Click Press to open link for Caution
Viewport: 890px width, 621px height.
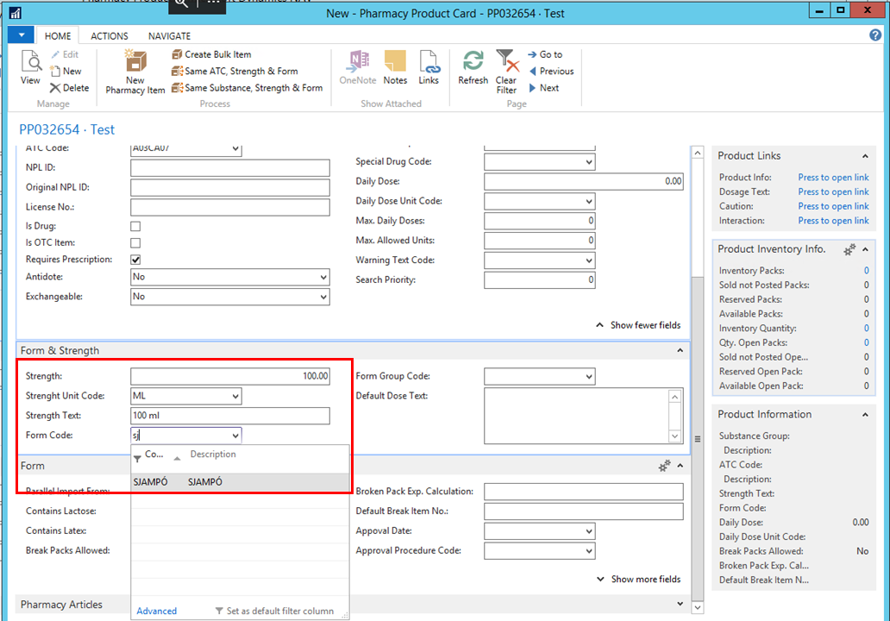click(x=833, y=206)
